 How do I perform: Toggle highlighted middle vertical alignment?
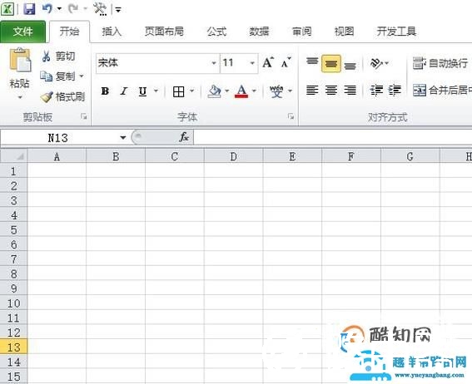click(331, 63)
